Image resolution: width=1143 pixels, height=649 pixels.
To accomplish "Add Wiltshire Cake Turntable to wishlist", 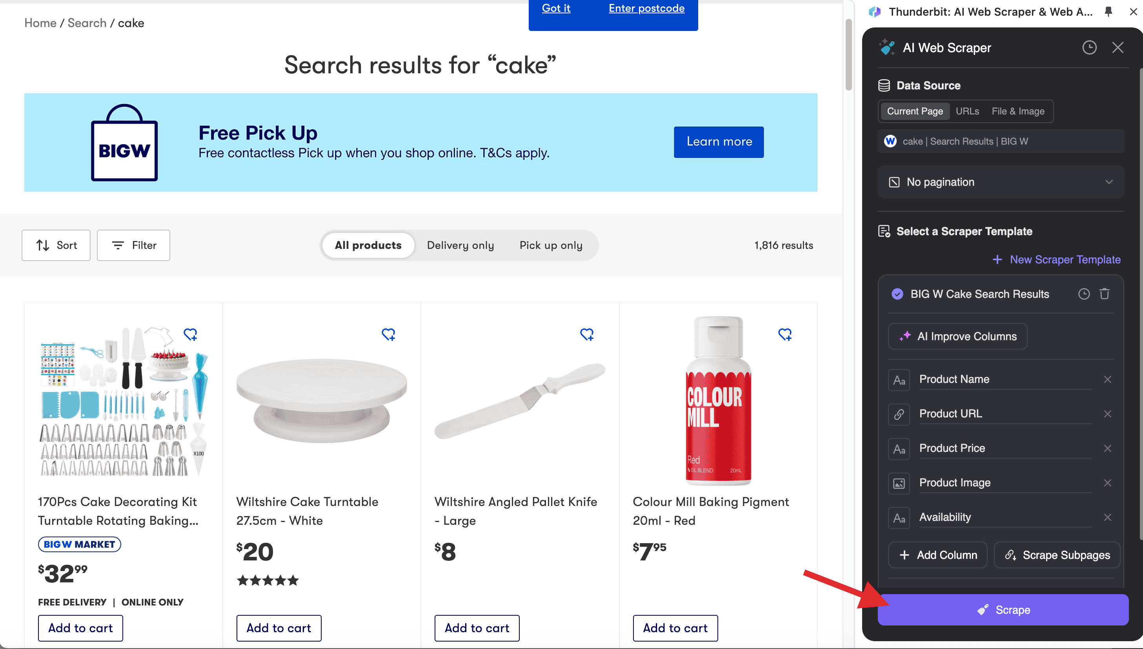I will pyautogui.click(x=388, y=334).
